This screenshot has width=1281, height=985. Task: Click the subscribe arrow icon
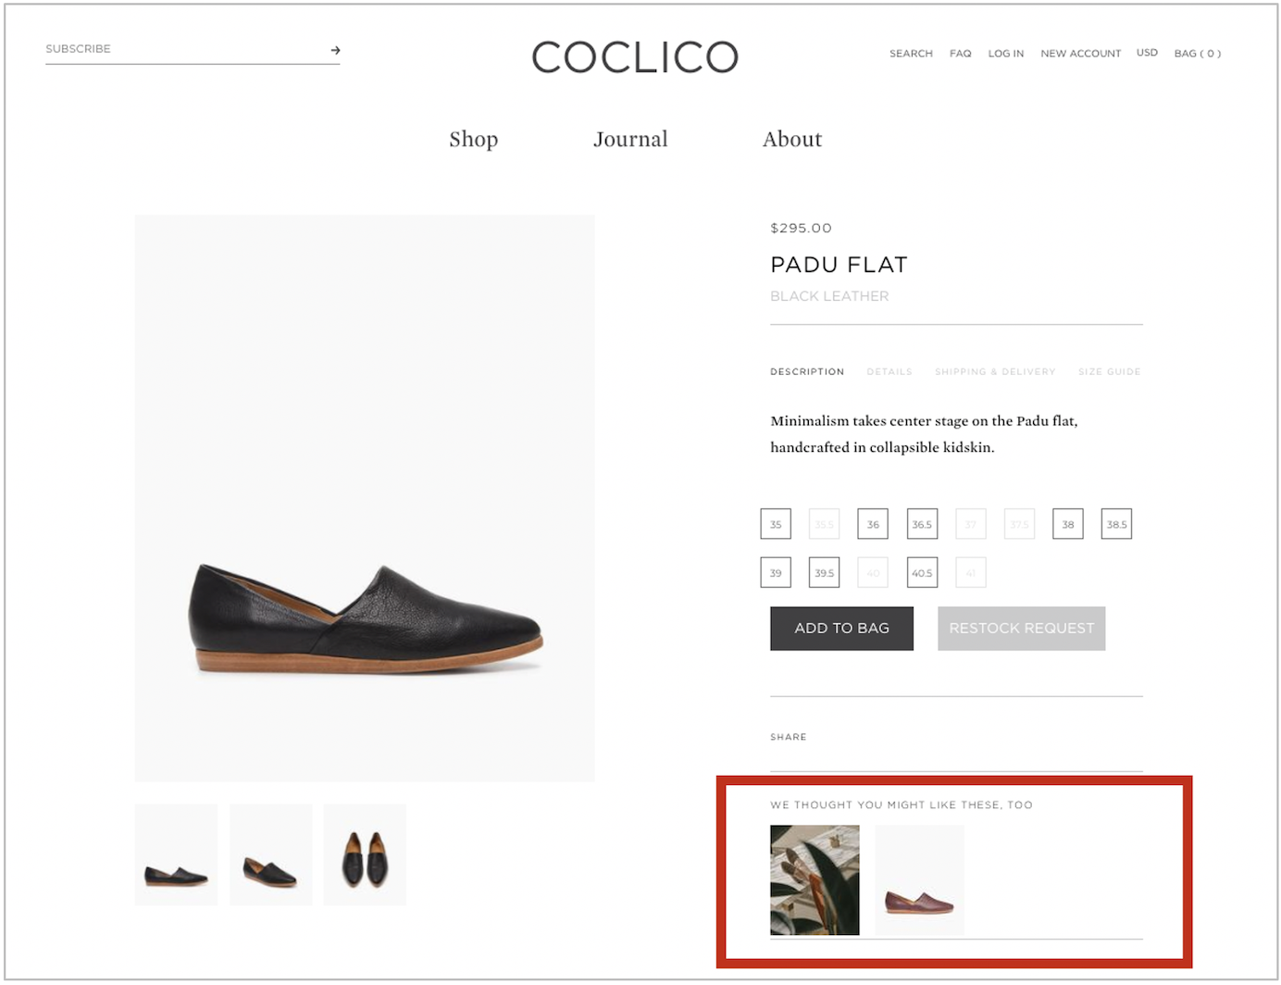[335, 50]
